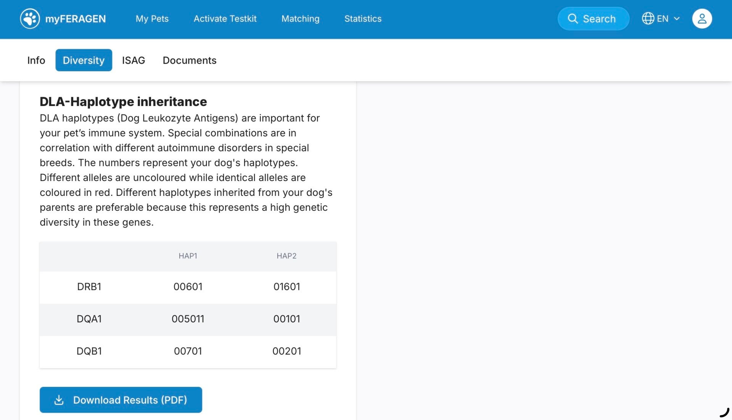The height and width of the screenshot is (420, 732).
Task: Click the value 00201
Action: [x=286, y=351]
